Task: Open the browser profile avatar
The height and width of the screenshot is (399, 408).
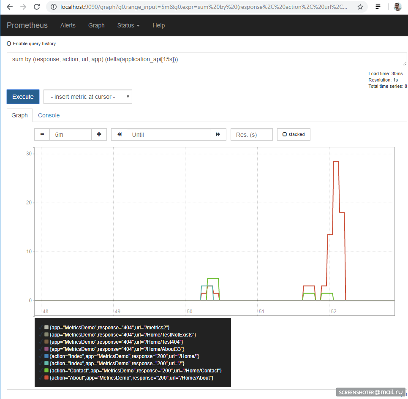Action: (397, 7)
